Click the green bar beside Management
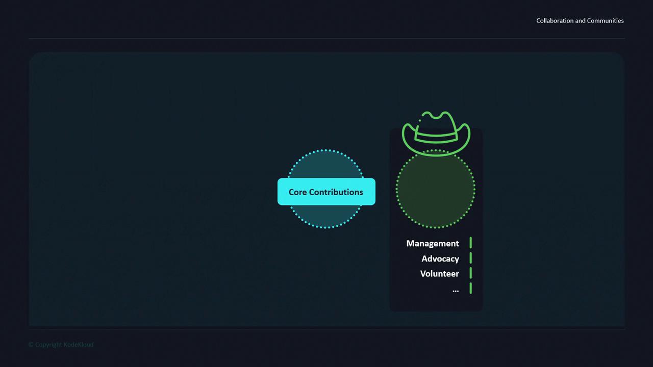The width and height of the screenshot is (653, 367). [x=470, y=243]
